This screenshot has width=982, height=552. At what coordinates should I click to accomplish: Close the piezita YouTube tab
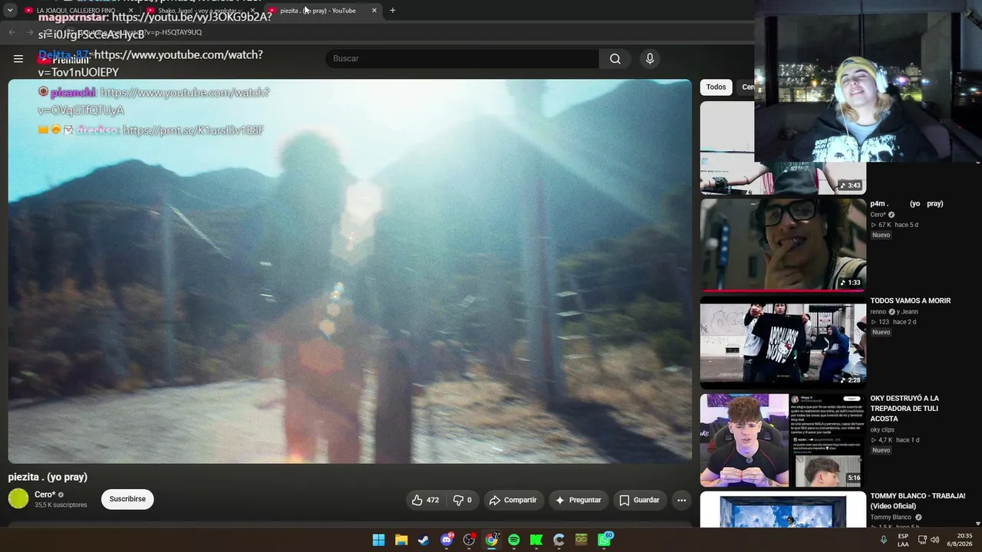click(374, 11)
